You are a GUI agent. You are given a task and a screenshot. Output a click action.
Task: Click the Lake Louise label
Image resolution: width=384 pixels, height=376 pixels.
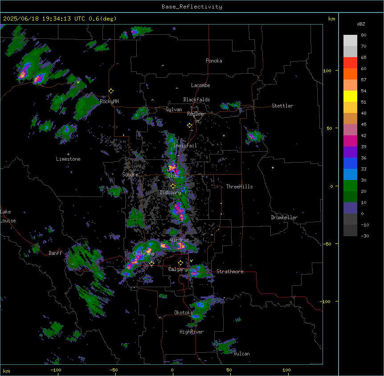8,216
